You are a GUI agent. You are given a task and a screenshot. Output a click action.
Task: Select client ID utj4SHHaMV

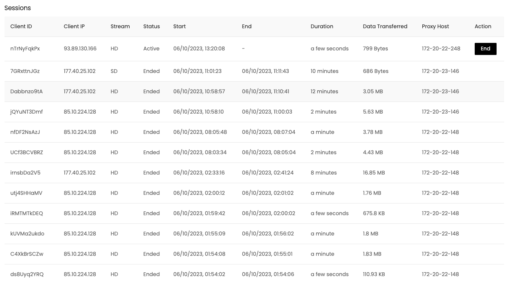click(x=26, y=193)
